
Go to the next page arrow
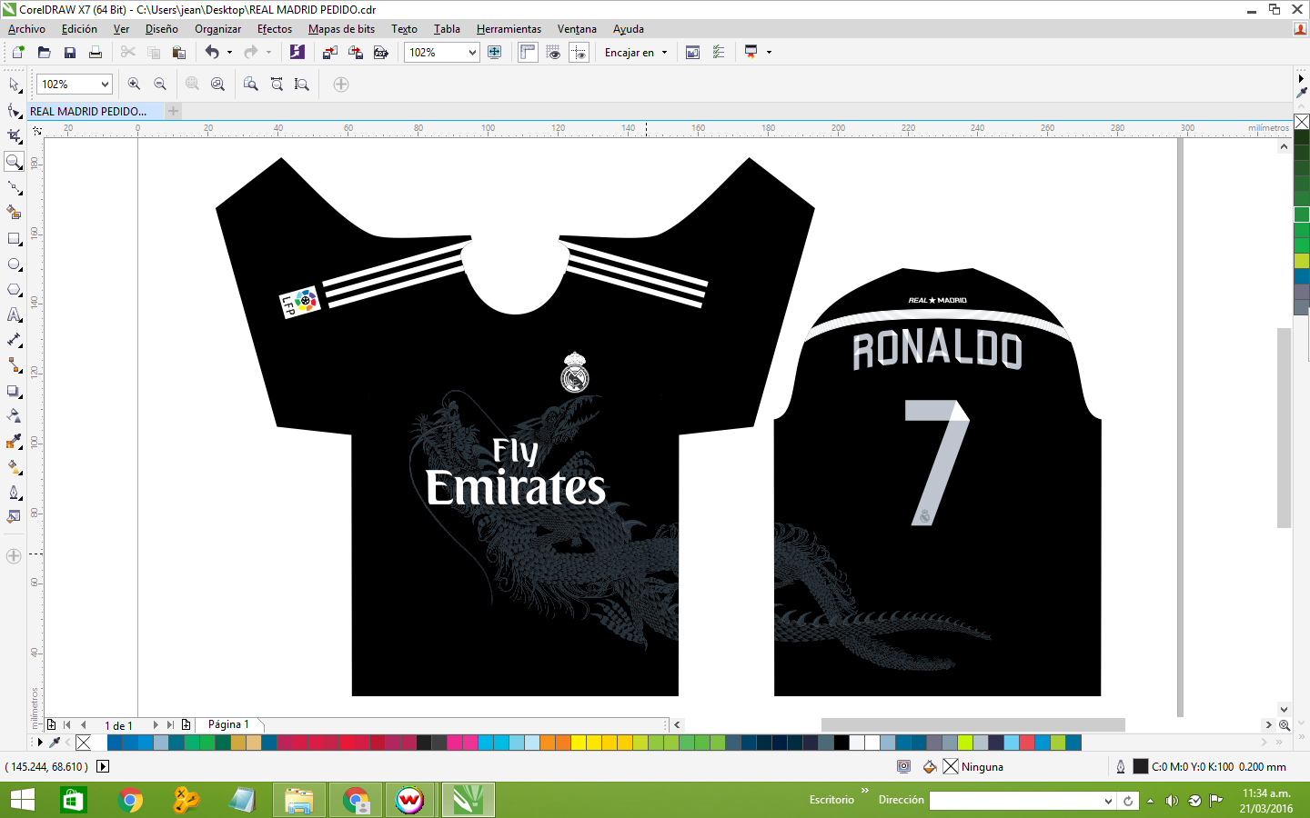tap(156, 725)
